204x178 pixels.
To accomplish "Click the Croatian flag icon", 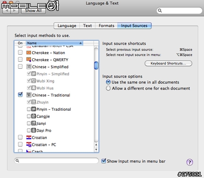I will [x=29, y=137].
